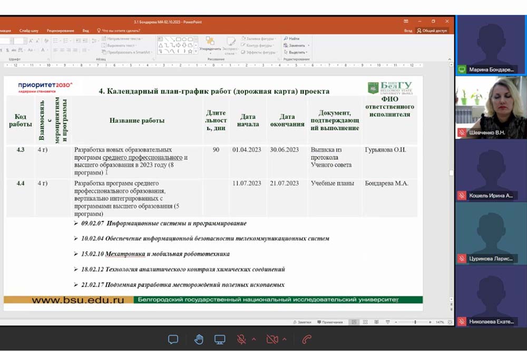Open the Рецензирование ribbon tab
The image size is (527, 351).
60,31
